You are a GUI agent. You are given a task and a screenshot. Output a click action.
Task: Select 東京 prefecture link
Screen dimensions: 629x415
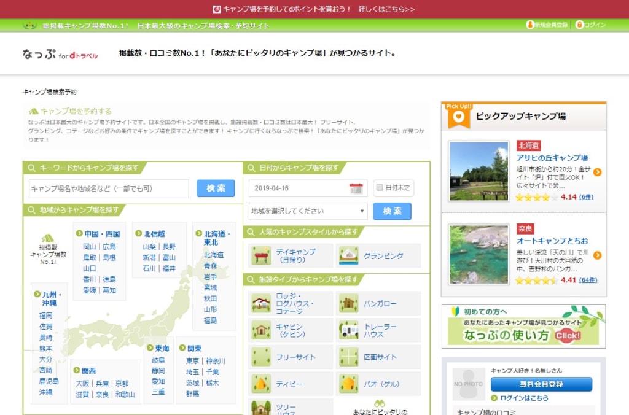point(192,361)
